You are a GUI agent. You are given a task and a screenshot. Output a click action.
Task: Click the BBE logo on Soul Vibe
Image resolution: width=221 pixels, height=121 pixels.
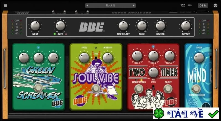pos(80,101)
